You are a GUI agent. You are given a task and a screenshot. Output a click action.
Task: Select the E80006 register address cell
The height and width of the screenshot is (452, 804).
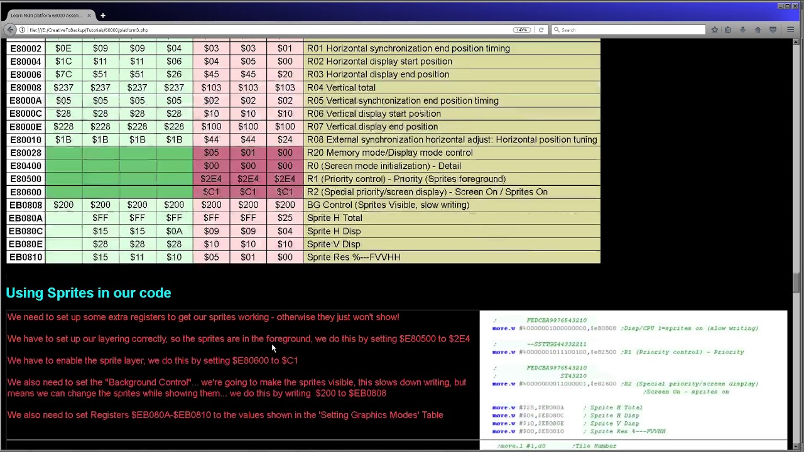tap(26, 74)
